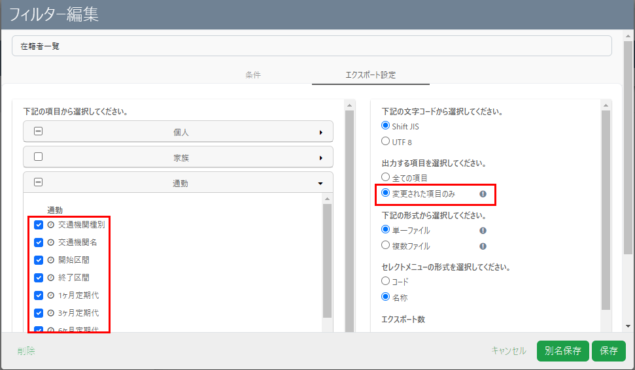Image resolution: width=635 pixels, height=370 pixels.
Task: Click info icon next to 単一ファイル
Action: pos(483,231)
